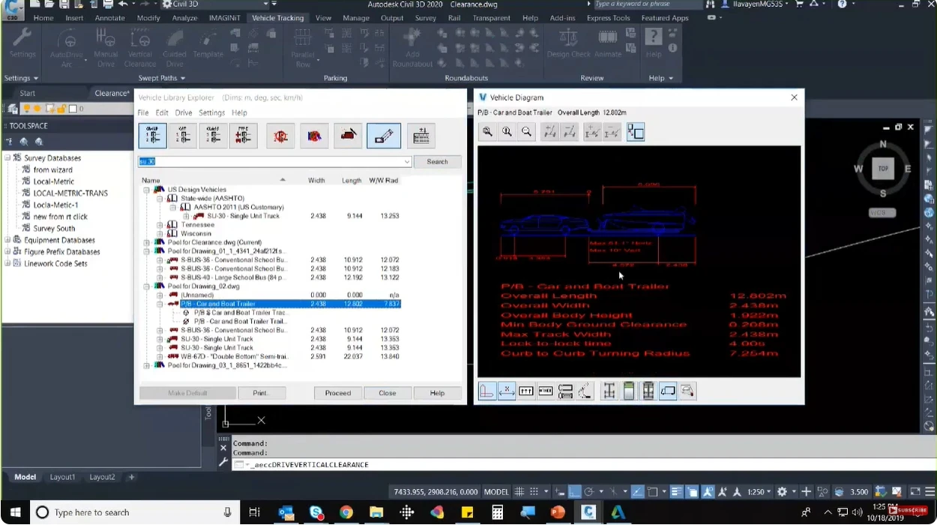The image size is (937, 525).
Task: Select the Add Roundabout tool
Action: [x=412, y=47]
